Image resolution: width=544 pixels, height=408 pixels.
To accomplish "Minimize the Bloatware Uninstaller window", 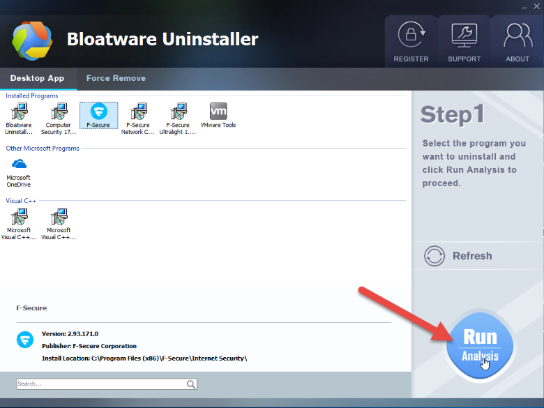I will tap(524, 6).
